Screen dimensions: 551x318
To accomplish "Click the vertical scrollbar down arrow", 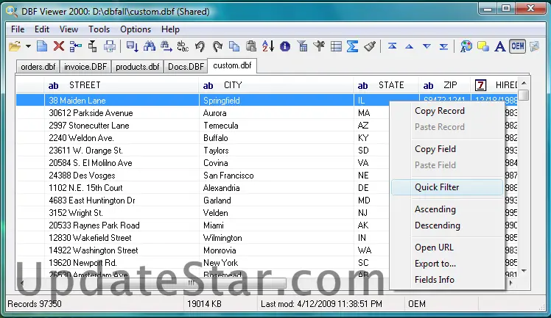I will [524, 271].
